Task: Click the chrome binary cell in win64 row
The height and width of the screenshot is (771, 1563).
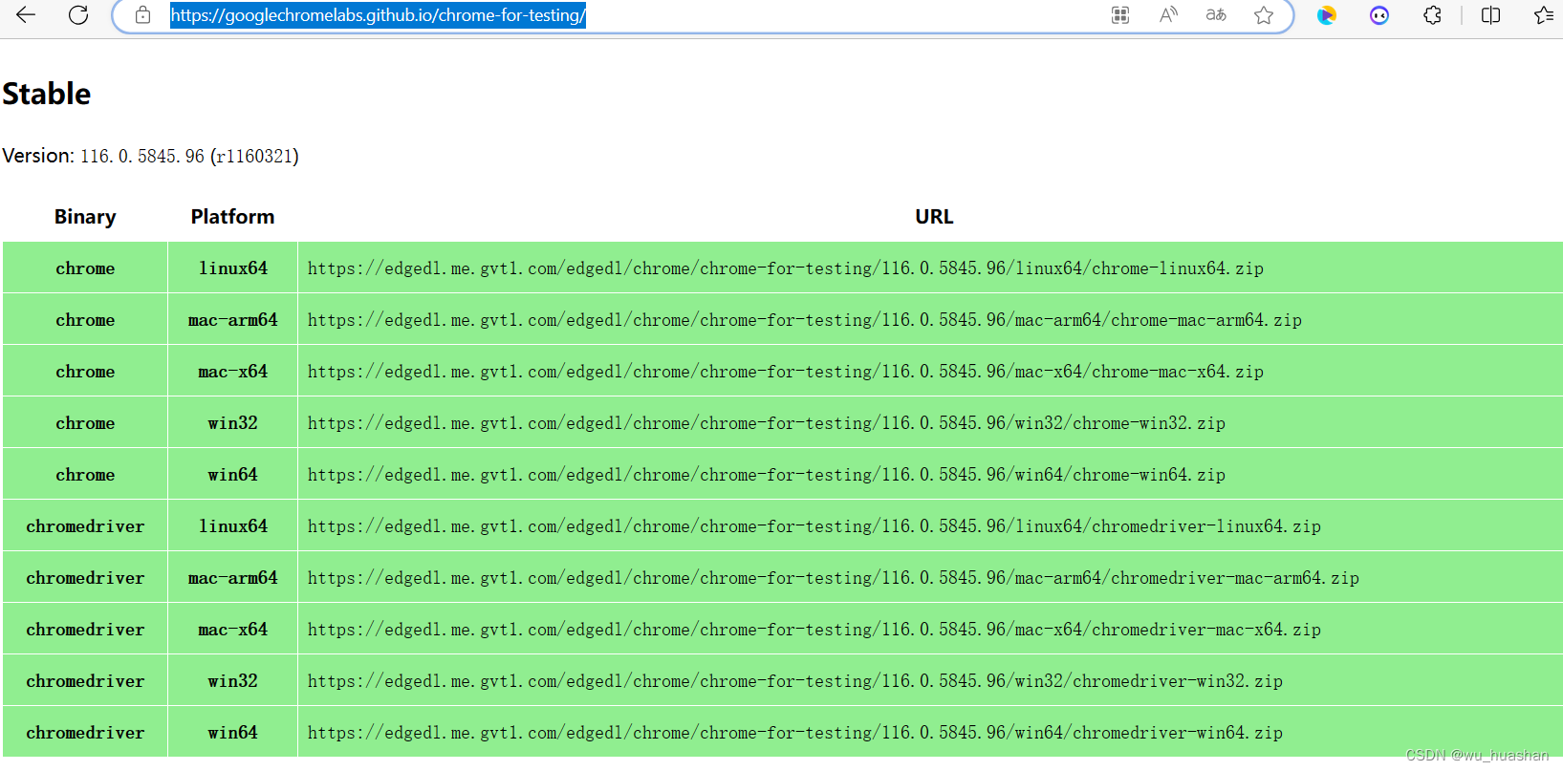Action: 85,475
